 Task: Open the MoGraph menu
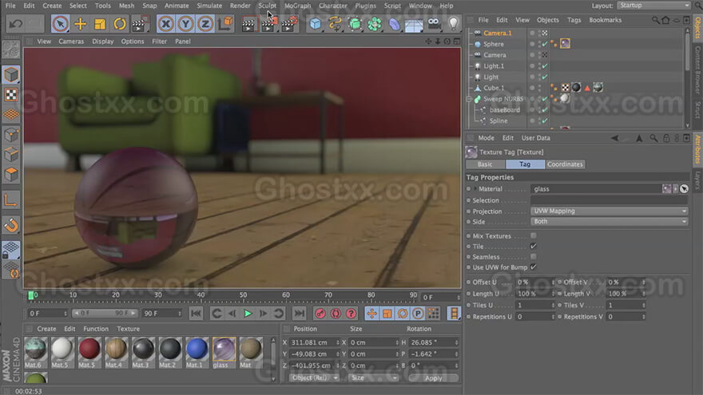[x=298, y=6]
